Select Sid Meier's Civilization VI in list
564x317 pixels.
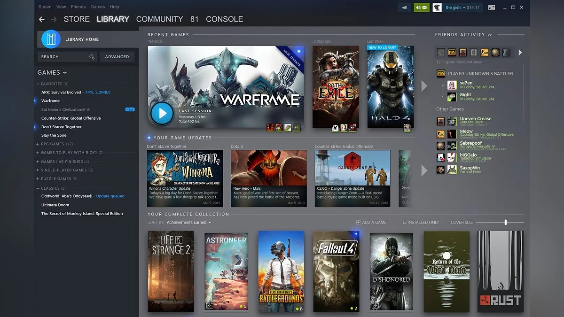coord(66,109)
